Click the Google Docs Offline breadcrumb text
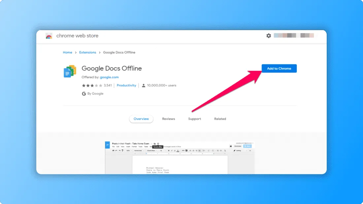 pyautogui.click(x=119, y=52)
